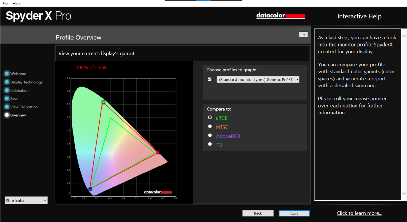Open the Click to learn more link
The height and width of the screenshot is (222, 407).
coord(359,213)
